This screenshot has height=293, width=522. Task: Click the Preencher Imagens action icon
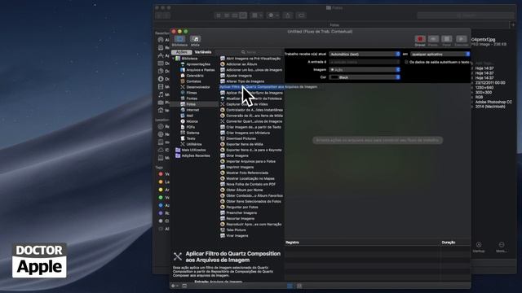(223, 213)
